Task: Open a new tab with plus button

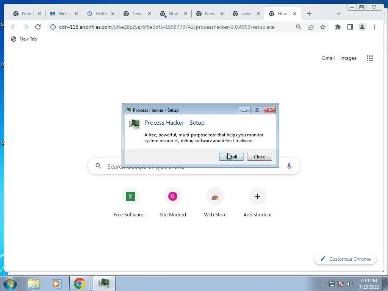Action: click(x=309, y=14)
